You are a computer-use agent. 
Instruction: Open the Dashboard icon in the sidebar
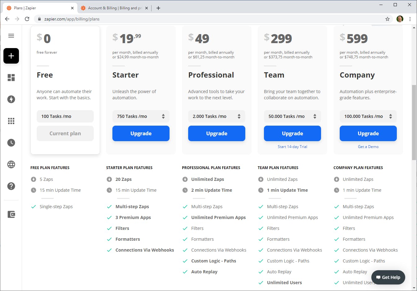[11, 78]
